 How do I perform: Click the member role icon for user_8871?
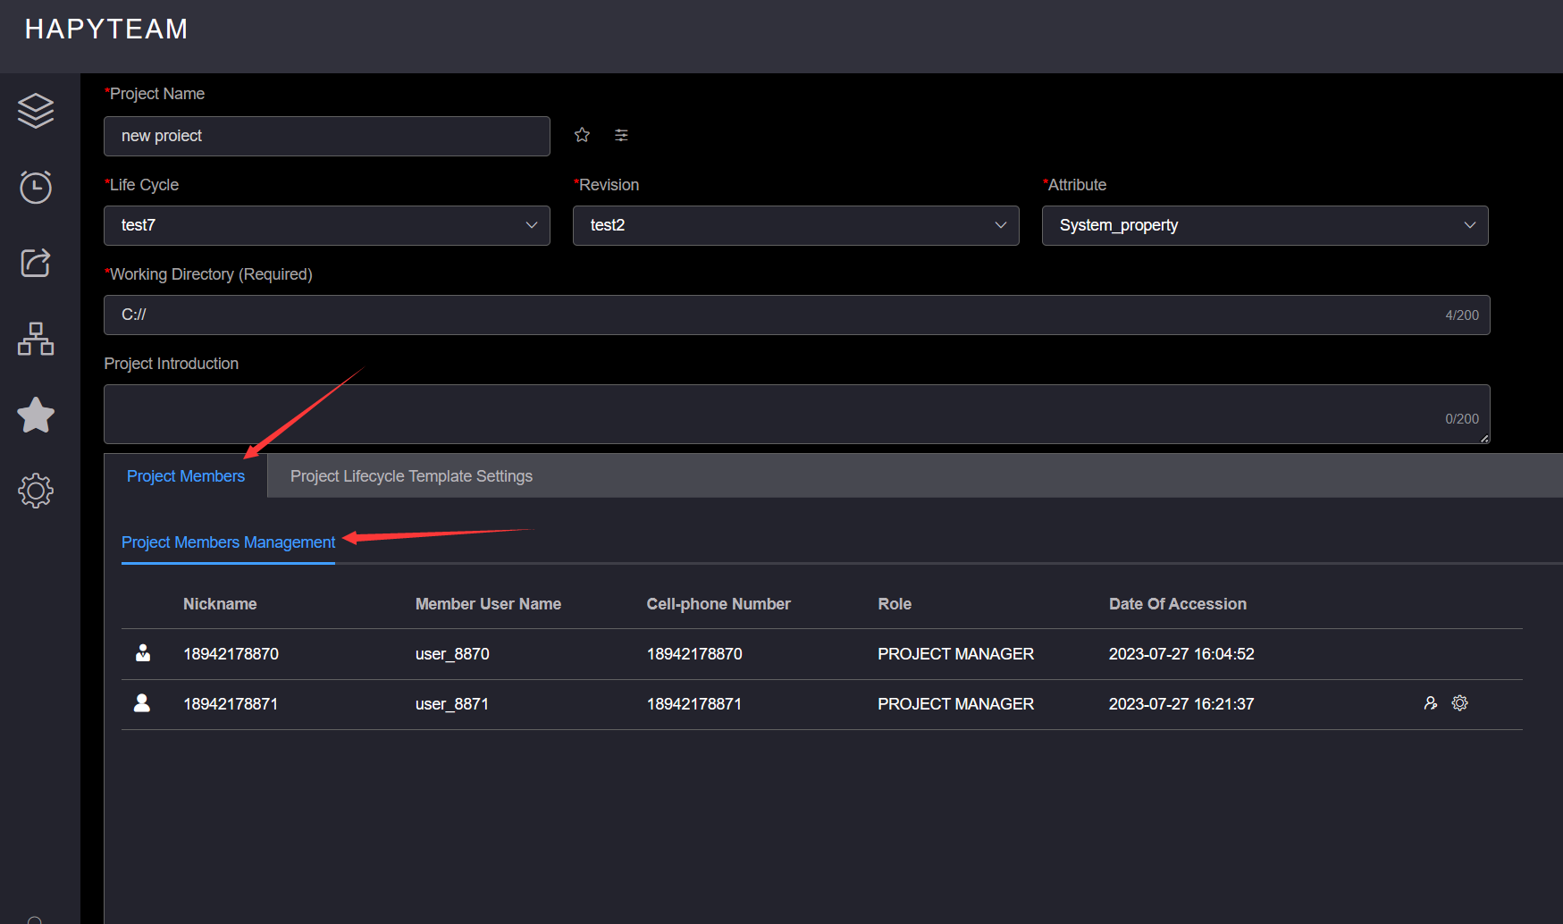[x=1431, y=703]
